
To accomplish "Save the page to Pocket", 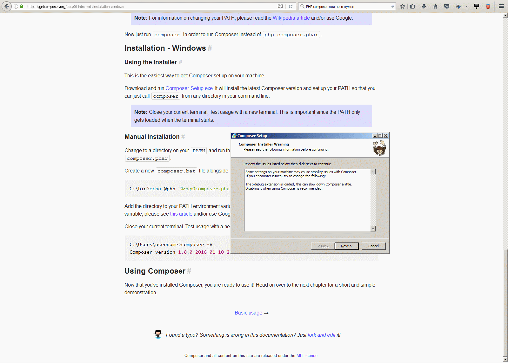I will (447, 6).
